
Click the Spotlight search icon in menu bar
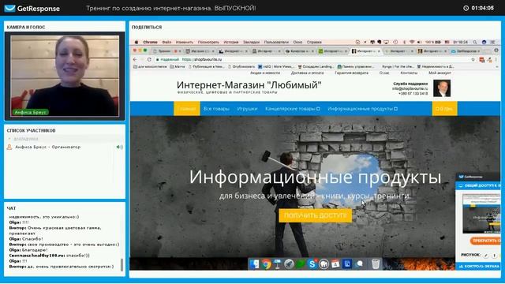(x=475, y=42)
